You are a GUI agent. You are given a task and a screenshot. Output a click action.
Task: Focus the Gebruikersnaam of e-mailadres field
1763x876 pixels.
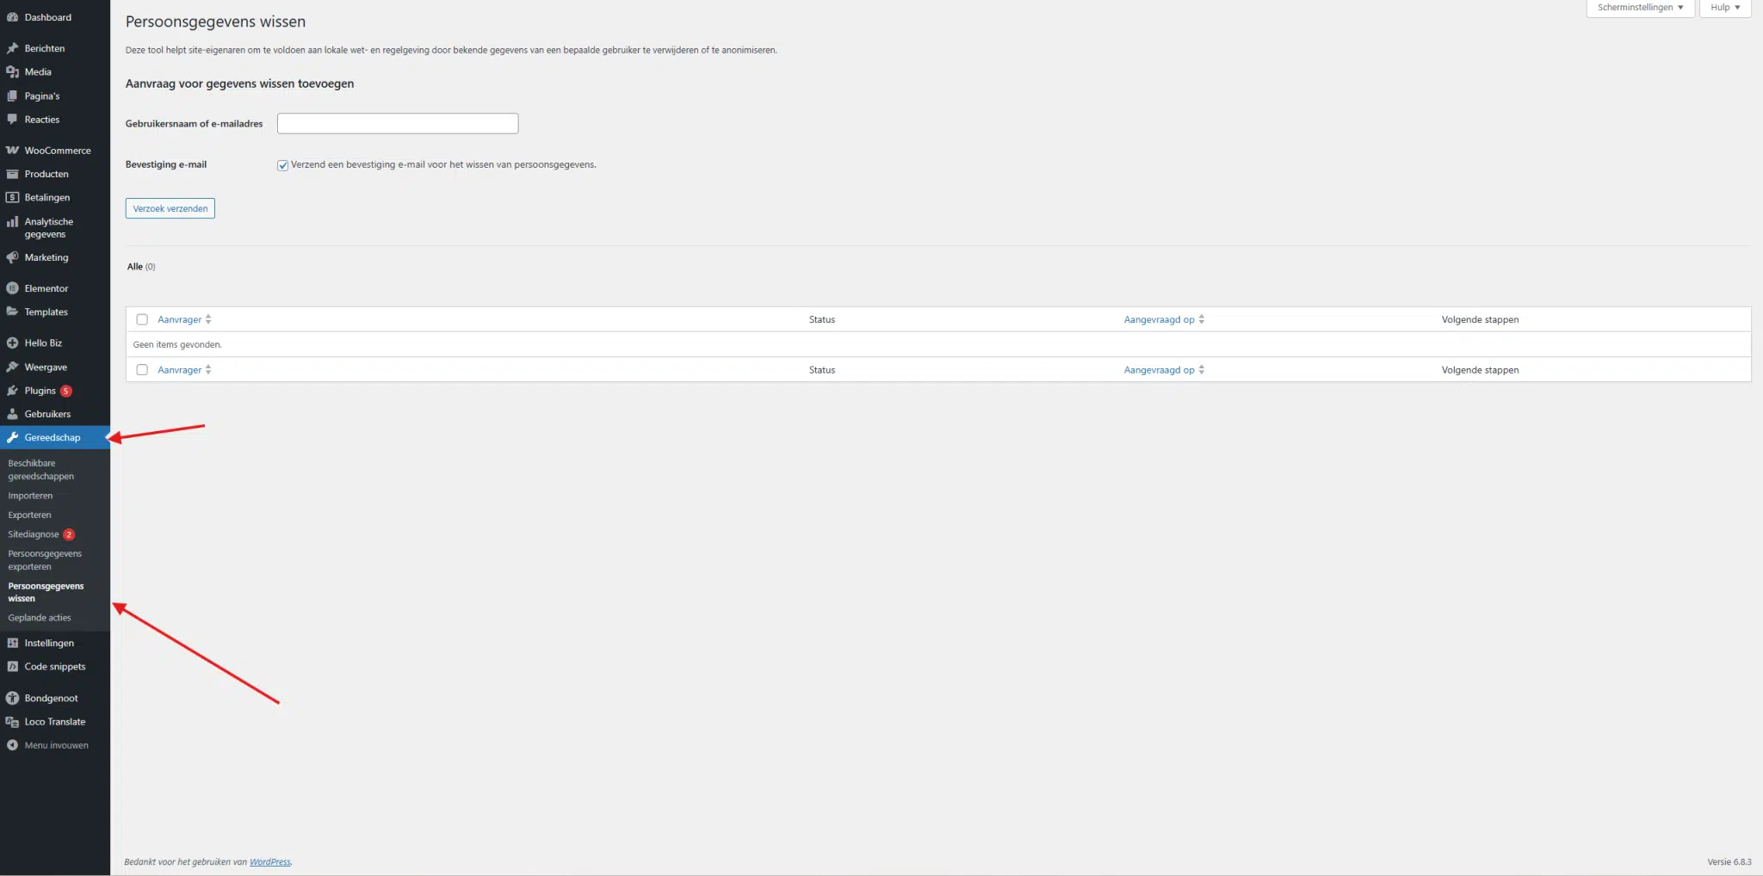click(398, 124)
